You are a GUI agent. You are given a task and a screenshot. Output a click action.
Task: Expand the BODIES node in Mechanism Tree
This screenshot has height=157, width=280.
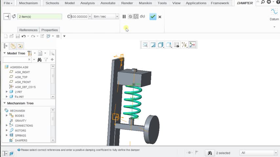[x=7, y=115]
